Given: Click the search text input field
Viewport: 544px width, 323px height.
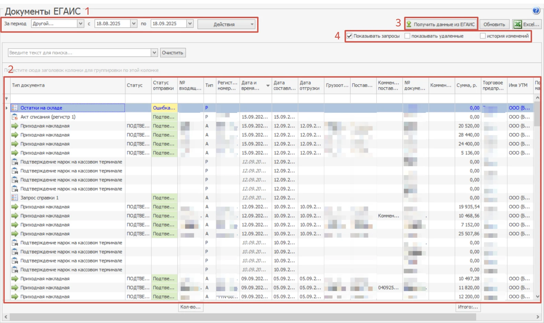Looking at the screenshot, I should click(x=80, y=53).
